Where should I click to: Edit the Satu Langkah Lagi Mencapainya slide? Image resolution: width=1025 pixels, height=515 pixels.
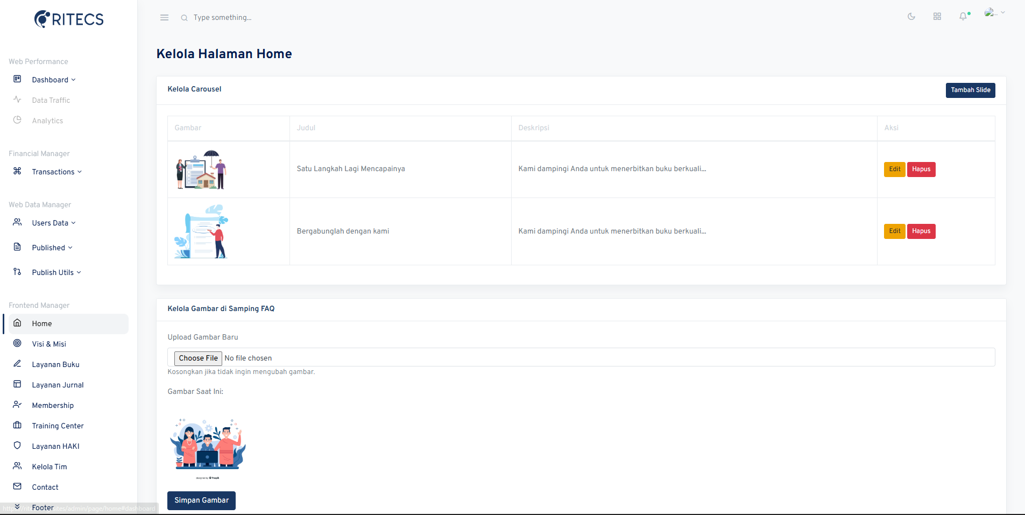pyautogui.click(x=894, y=170)
